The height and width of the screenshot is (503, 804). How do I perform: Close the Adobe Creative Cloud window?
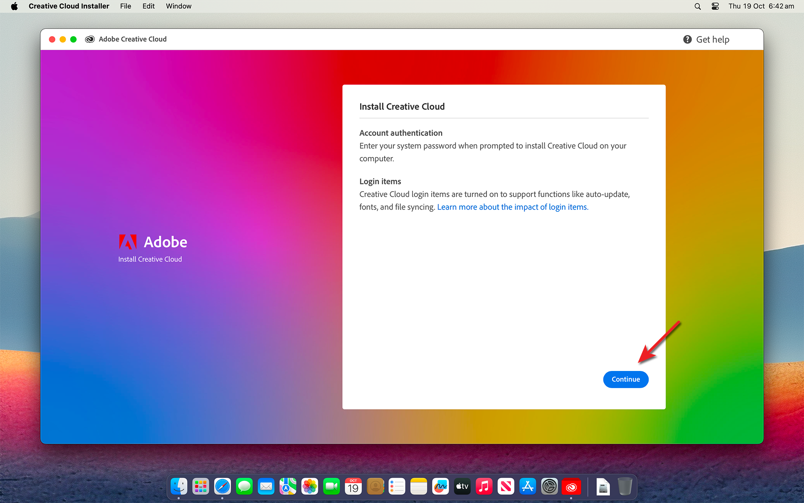52,39
